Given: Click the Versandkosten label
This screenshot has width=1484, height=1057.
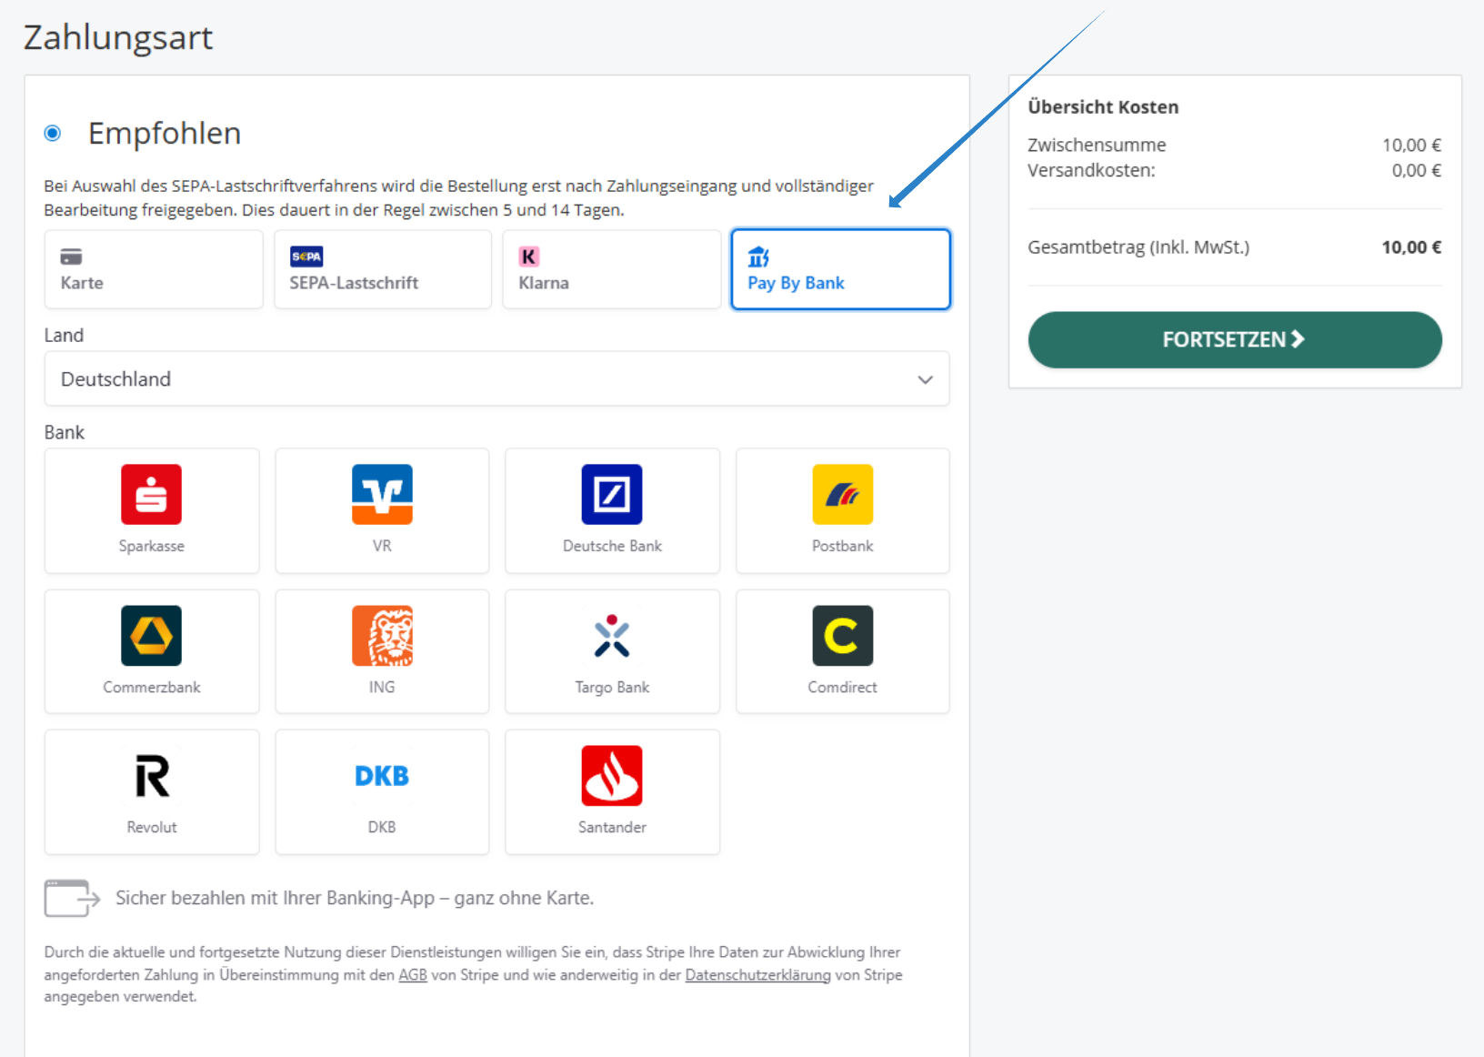Looking at the screenshot, I should 1091,170.
